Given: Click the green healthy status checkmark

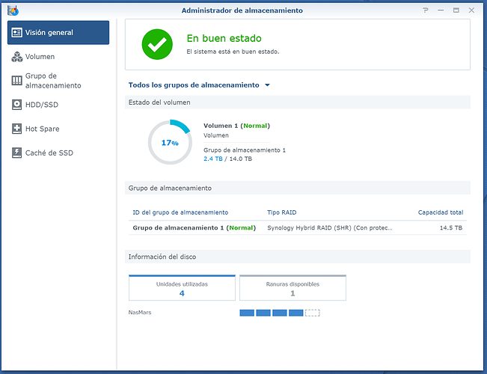Looking at the screenshot, I should pyautogui.click(x=157, y=45).
